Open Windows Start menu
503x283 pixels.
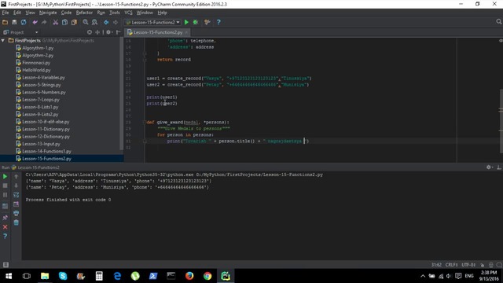click(9, 276)
